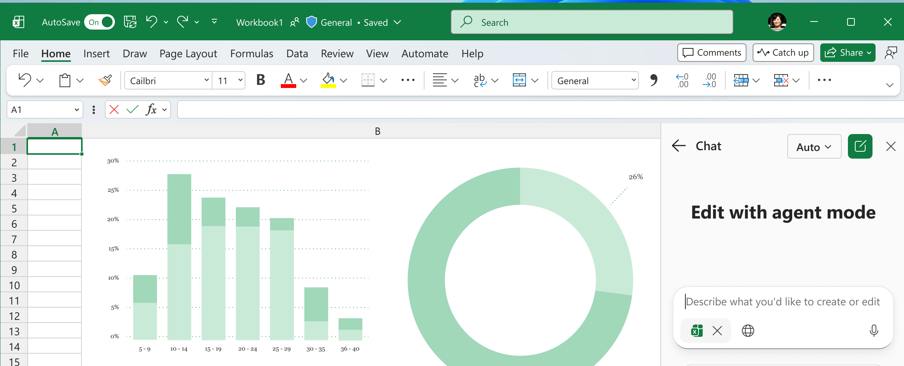Select row 5 header
The image size is (904, 366).
tap(14, 209)
